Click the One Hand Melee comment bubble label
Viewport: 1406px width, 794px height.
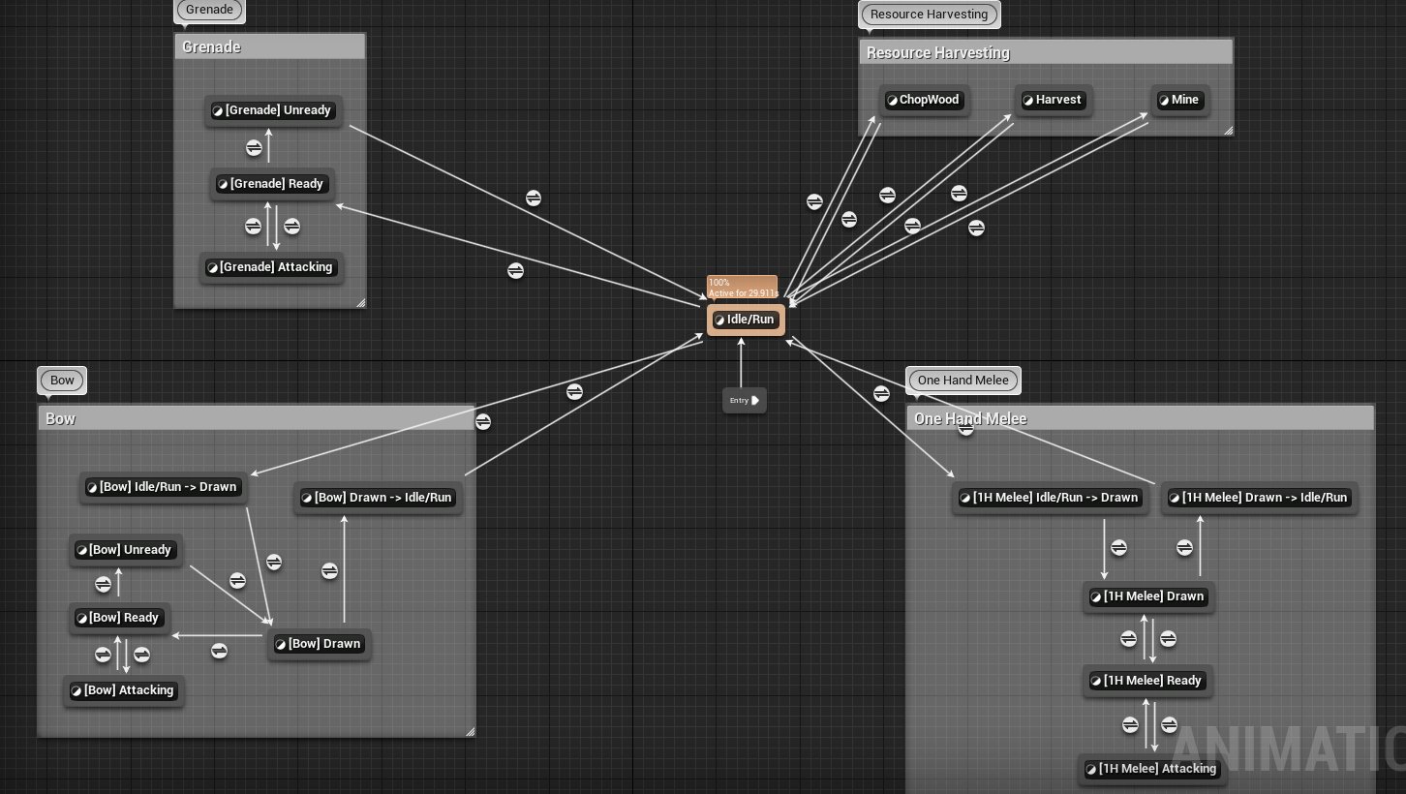pos(963,381)
